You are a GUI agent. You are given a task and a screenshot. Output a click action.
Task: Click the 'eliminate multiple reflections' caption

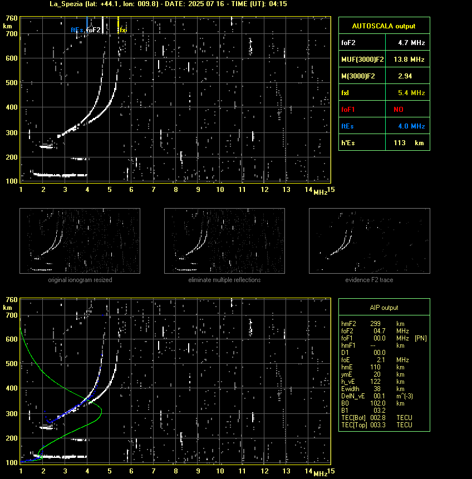(224, 280)
